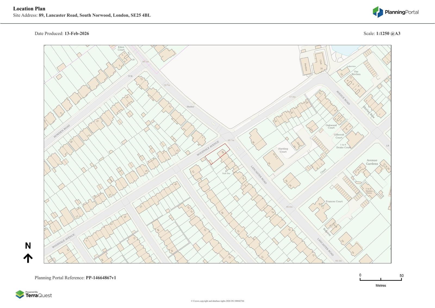Click the TerraQuest layered logo icon
This screenshot has width=435, height=308.
pyautogui.click(x=20, y=294)
